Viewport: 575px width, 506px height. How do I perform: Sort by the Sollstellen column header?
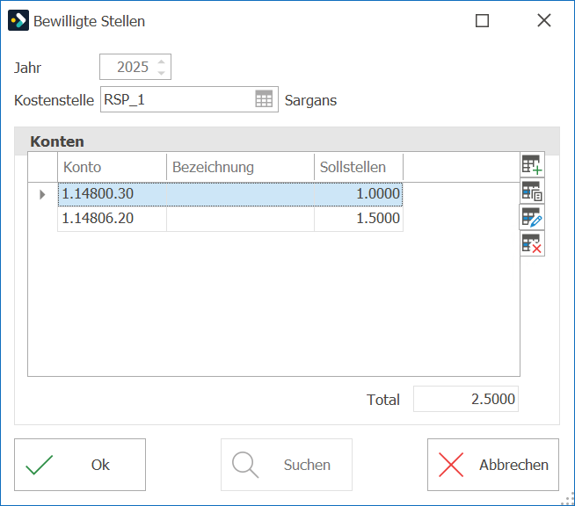pyautogui.click(x=359, y=167)
